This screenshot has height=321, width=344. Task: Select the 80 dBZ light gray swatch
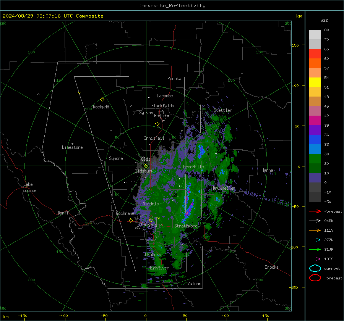(x=315, y=34)
